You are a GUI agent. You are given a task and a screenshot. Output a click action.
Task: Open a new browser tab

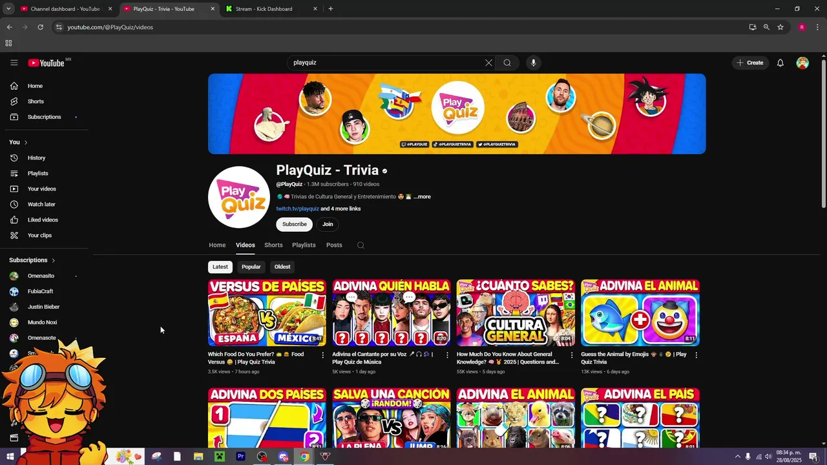(x=331, y=9)
